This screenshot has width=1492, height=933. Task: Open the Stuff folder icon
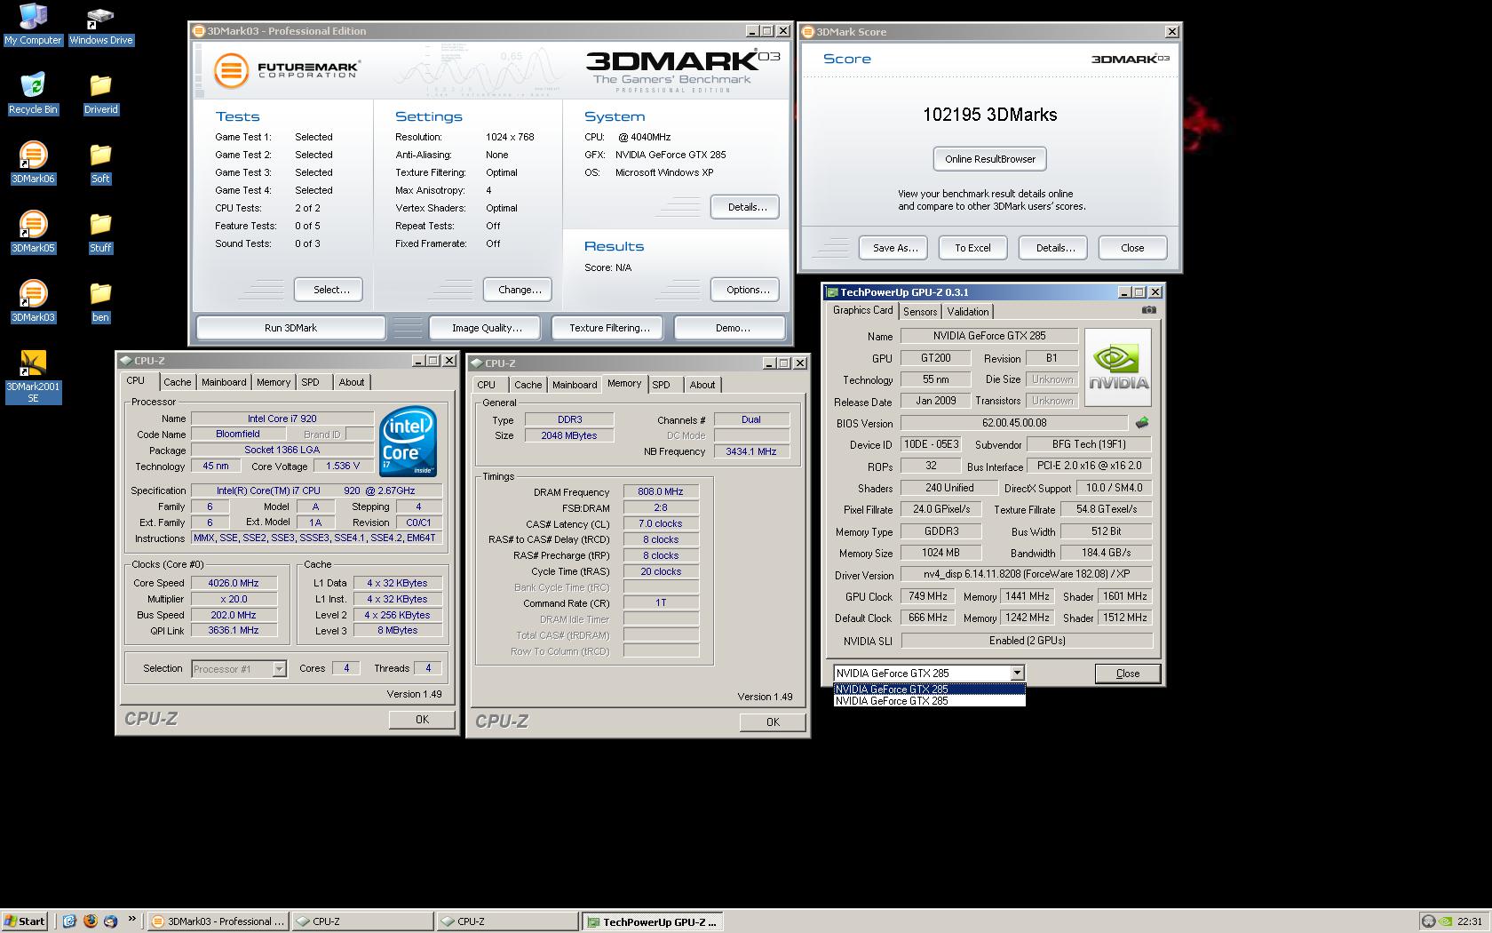point(100,232)
